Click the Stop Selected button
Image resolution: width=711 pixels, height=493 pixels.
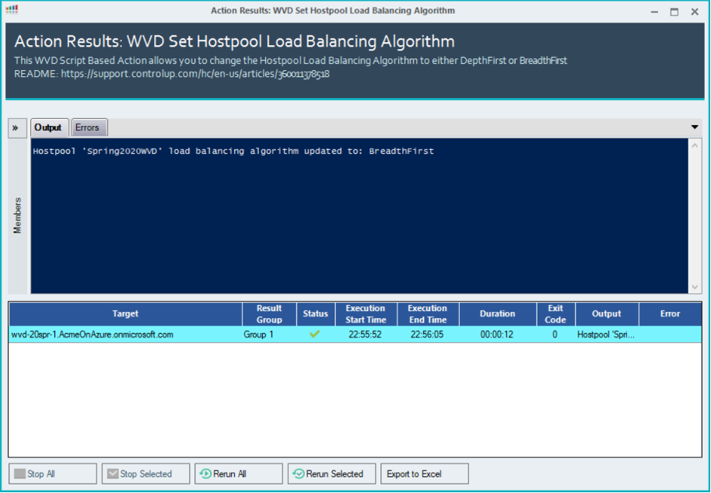pos(145,474)
